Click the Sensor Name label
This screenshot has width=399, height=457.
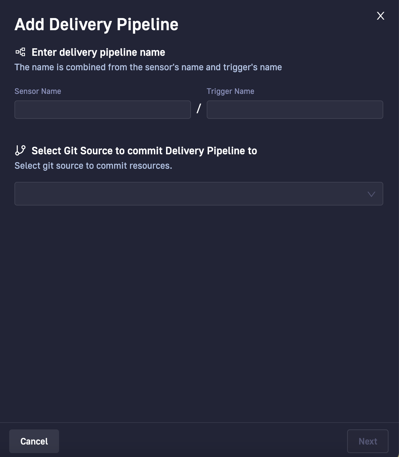(x=38, y=91)
